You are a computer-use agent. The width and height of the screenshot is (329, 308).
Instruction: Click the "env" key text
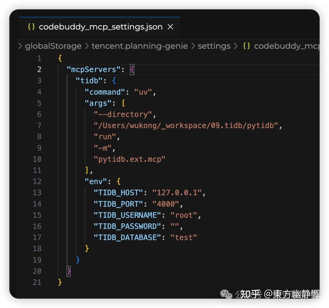point(96,181)
